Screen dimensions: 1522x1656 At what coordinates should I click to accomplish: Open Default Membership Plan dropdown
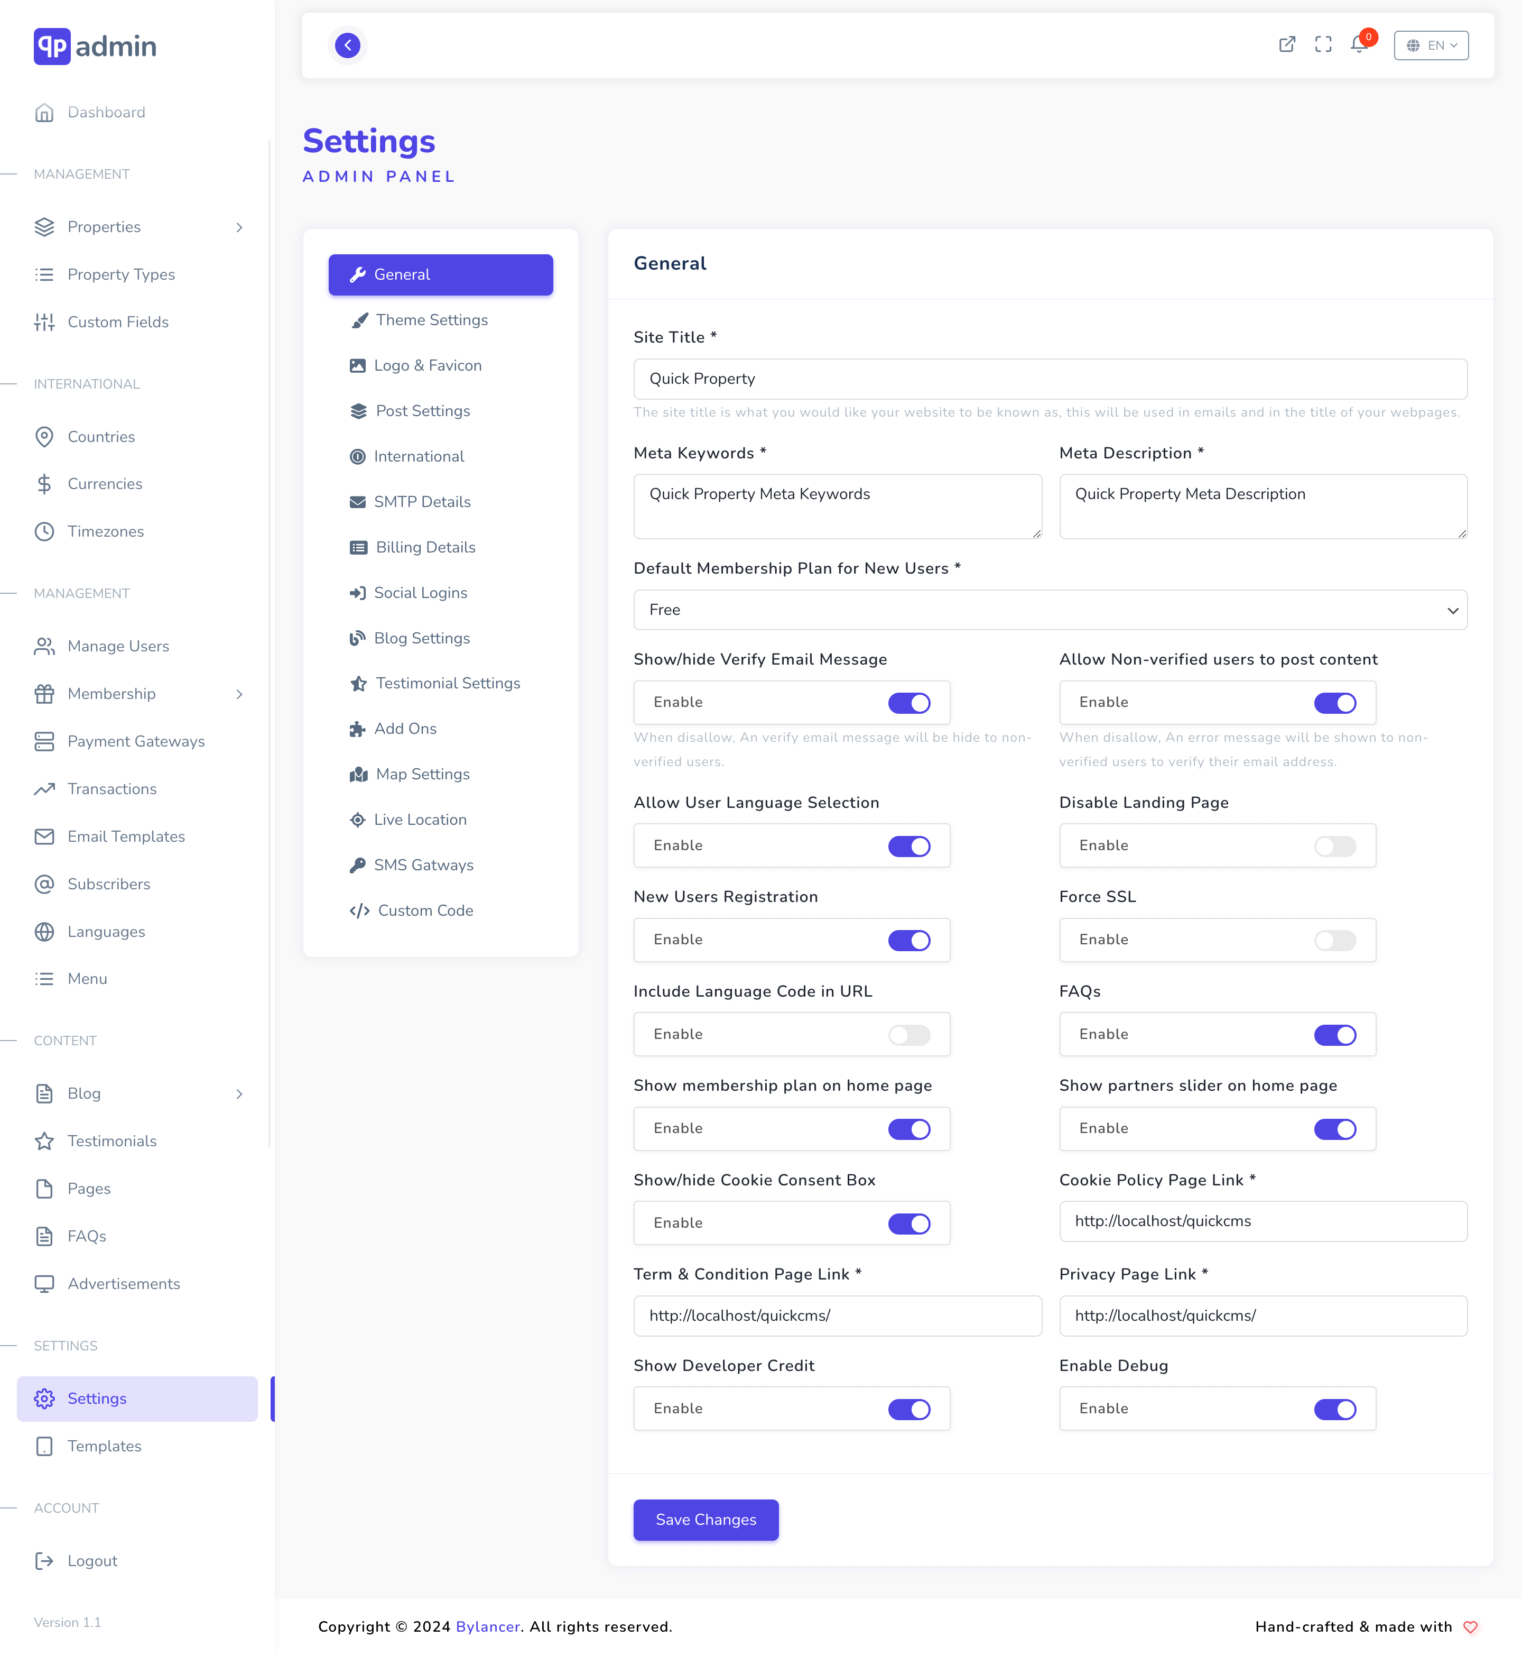point(1050,610)
